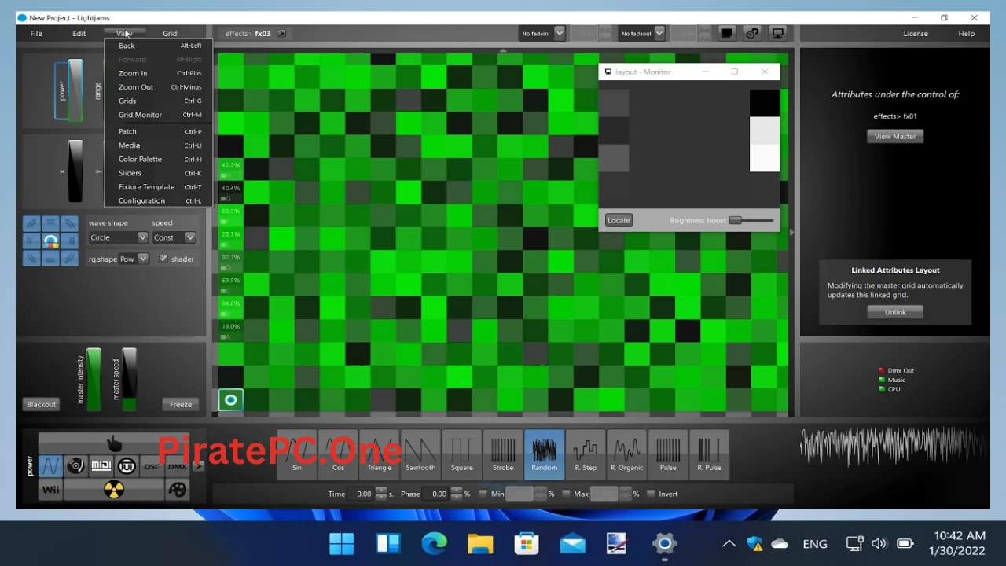Open the wave source icon in power panel

50,466
